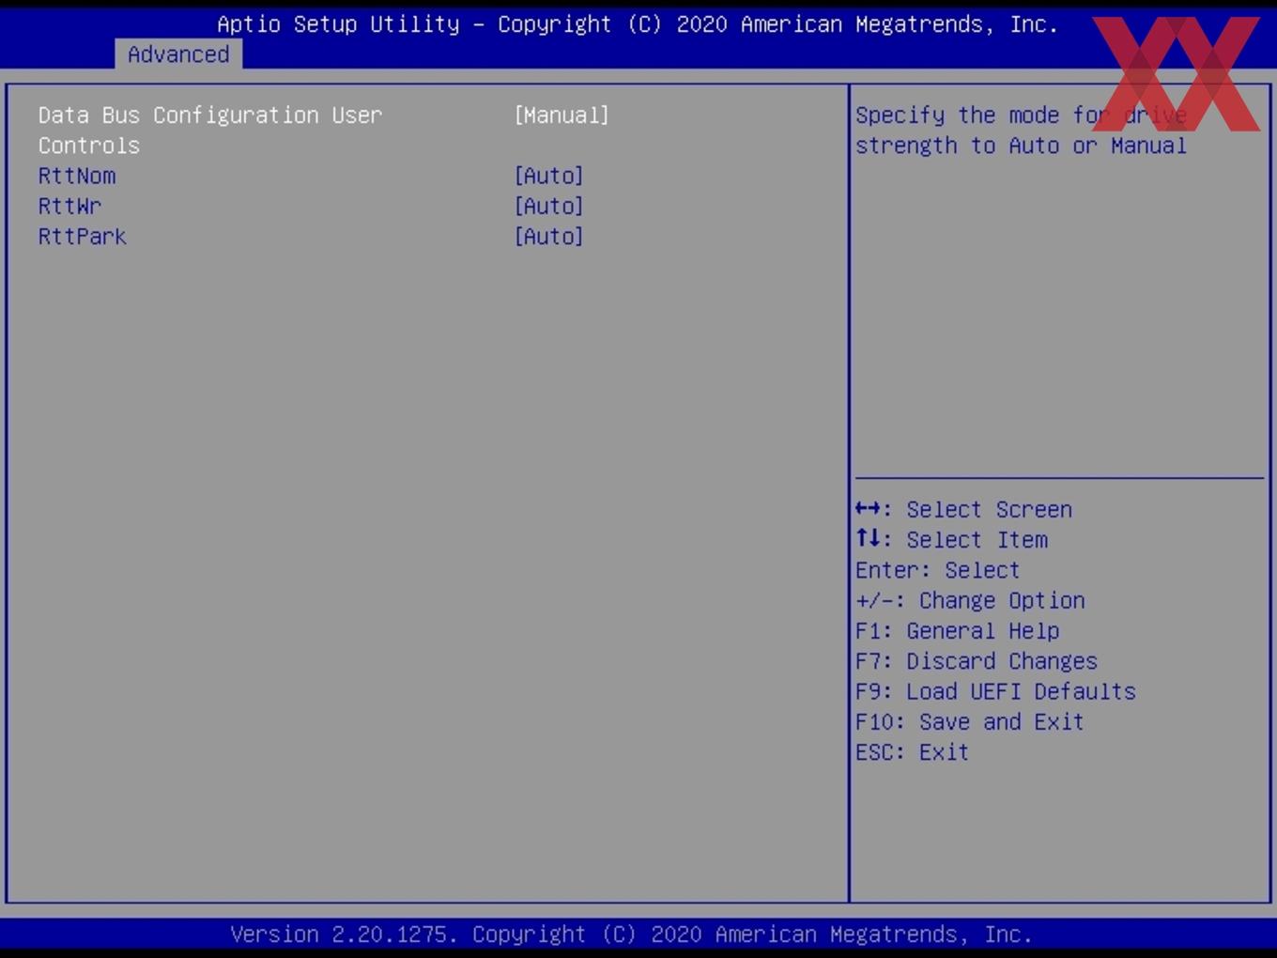Click the Enter: Select key hint
This screenshot has width=1277, height=958.
(x=938, y=570)
